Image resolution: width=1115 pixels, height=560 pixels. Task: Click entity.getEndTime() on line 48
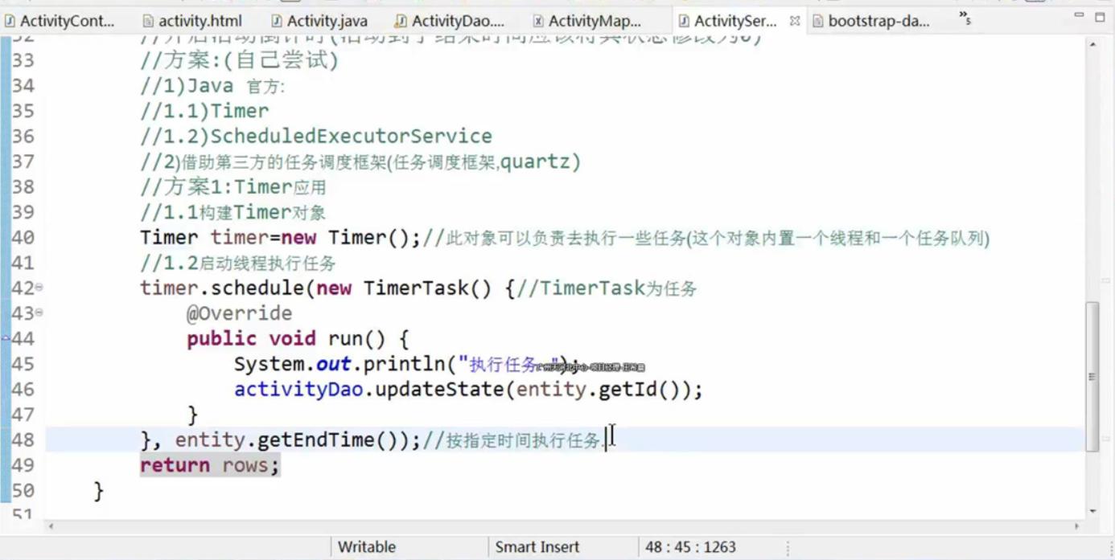pos(291,439)
